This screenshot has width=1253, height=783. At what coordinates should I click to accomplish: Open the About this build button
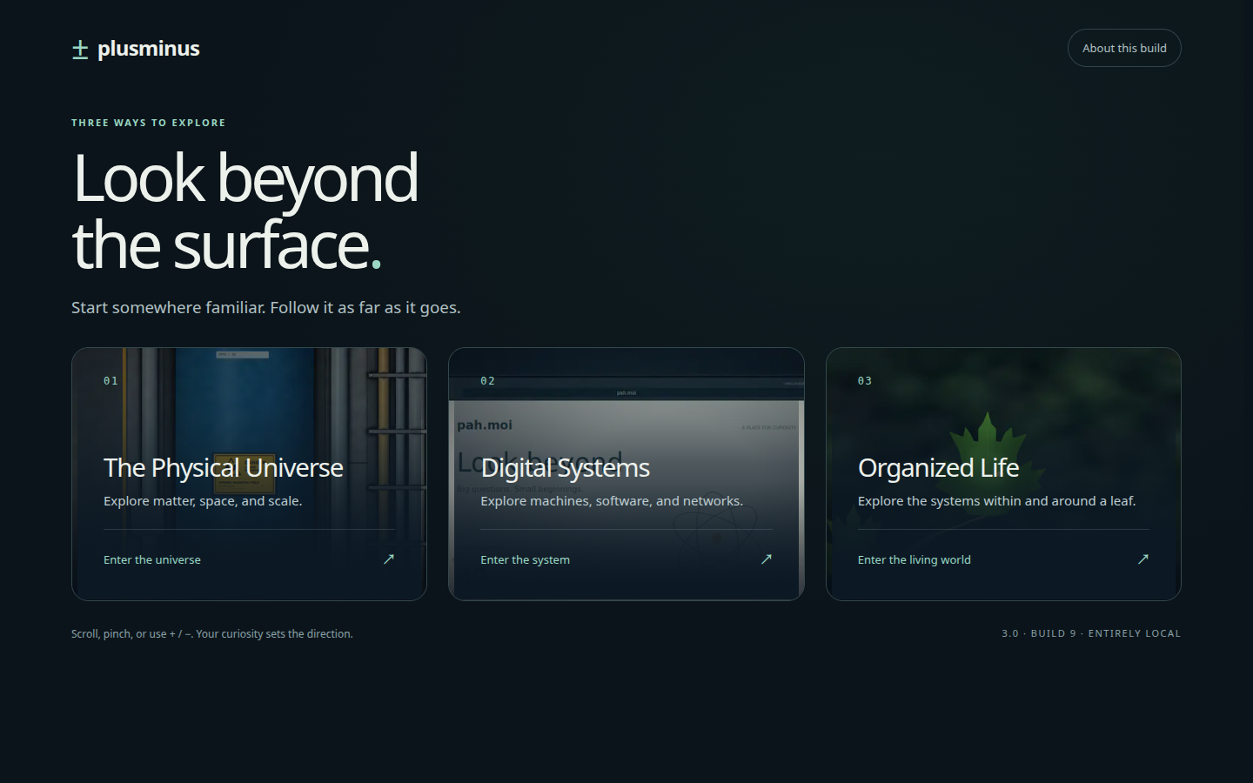click(x=1124, y=48)
